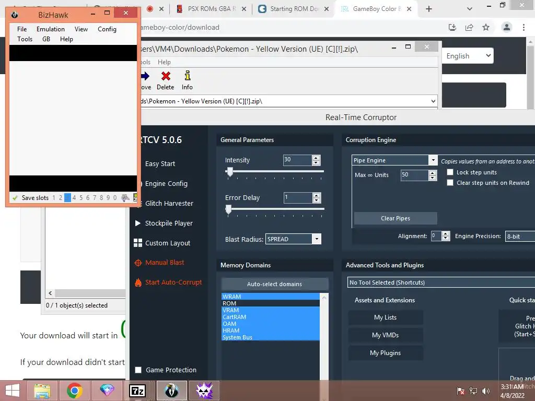This screenshot has height=401, width=535.
Task: Open File Explorer from the taskbar
Action: (x=42, y=391)
